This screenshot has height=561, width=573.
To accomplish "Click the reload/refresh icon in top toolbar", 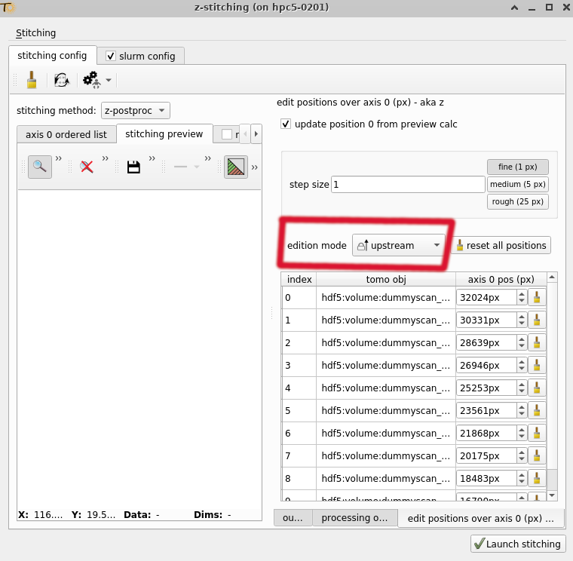I will (62, 80).
